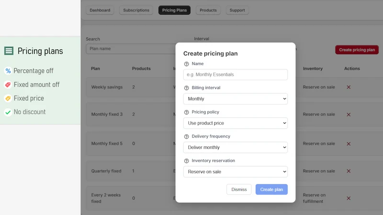The image size is (383, 215).
Task: Click the Monthly fixed 3 plan name
Action: point(107,114)
